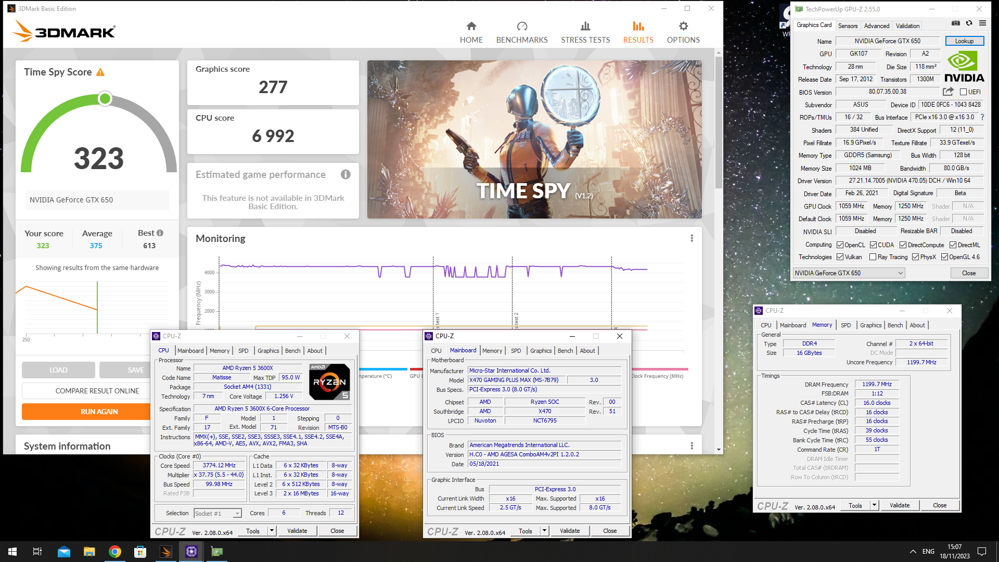Screen dimensions: 999x562
Task: Open Microsoft Store from taskbar
Action: point(140,552)
